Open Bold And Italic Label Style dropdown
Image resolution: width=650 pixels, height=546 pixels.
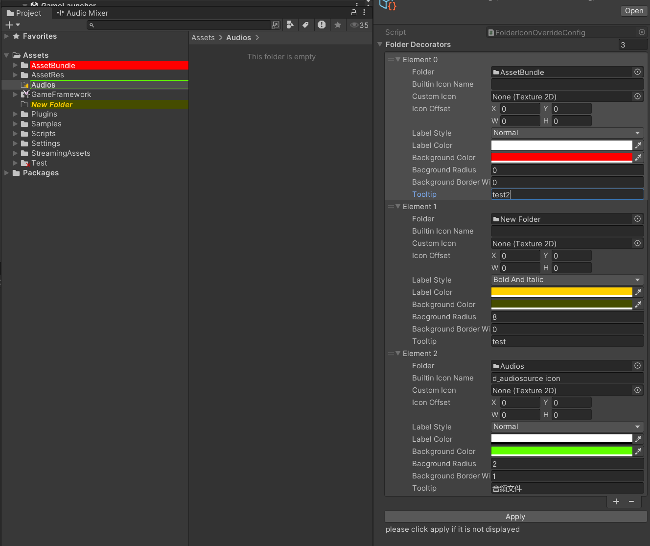tap(567, 280)
